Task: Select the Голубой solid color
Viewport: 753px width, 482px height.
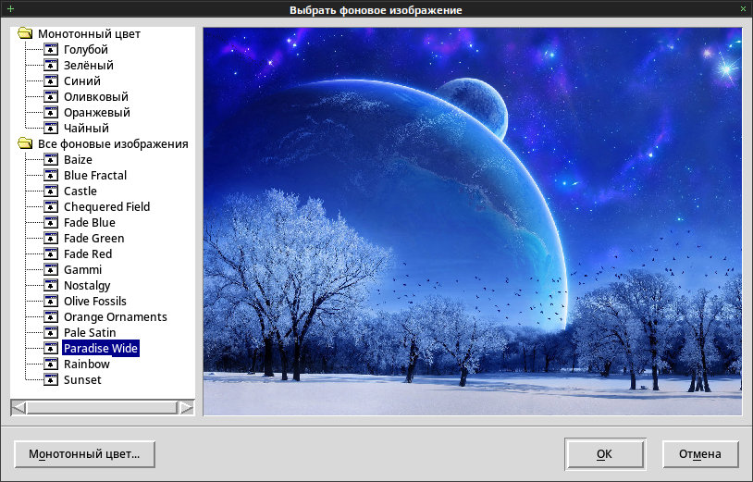Action: pos(86,49)
